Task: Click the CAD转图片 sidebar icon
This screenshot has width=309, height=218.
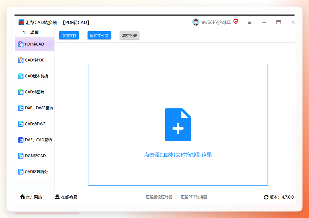Action: pyautogui.click(x=21, y=92)
